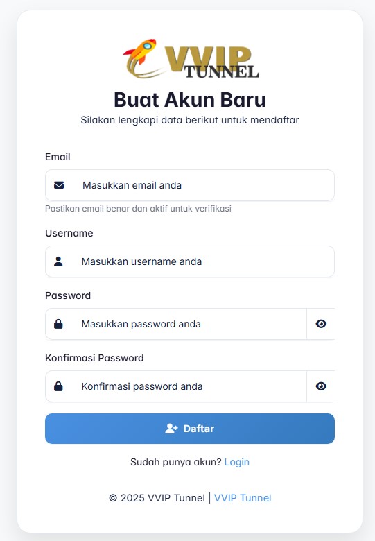Click the padlock icon in Password field
This screenshot has width=375, height=541.
coord(59,324)
